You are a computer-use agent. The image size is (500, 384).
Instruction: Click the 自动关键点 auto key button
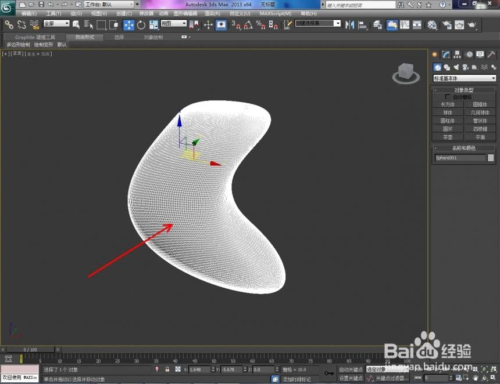tap(351, 369)
